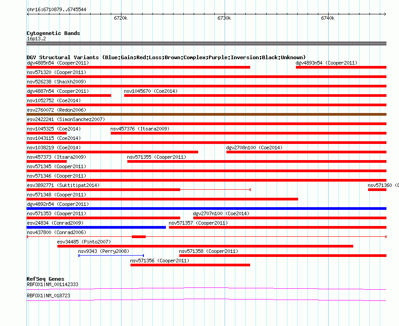The height and width of the screenshot is (326, 399).
Task: Click nsv571358 (Cooper2011) label
Action: point(208,251)
